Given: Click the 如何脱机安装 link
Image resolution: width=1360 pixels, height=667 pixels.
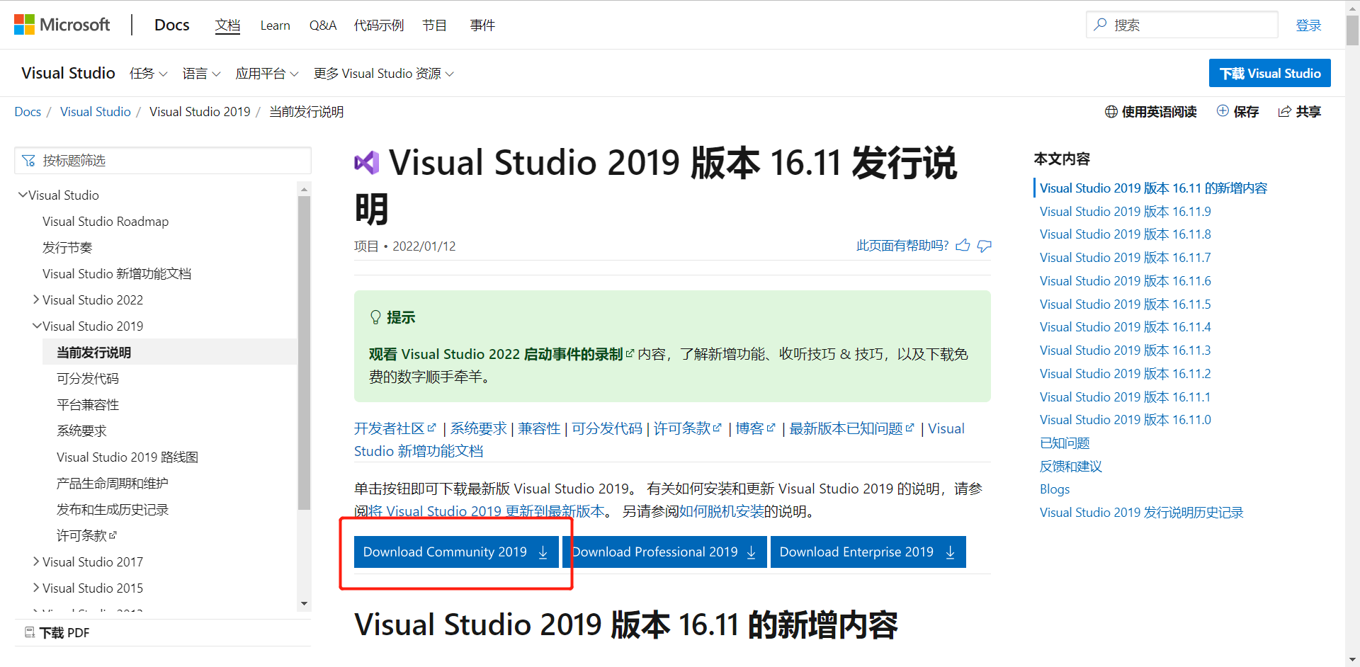Looking at the screenshot, I should pyautogui.click(x=722, y=511).
